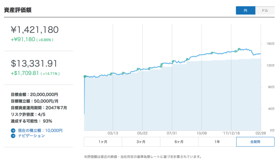280x167 pixels.
Task: Click the ¥1,421,180 valuation amount
Action: 35,30
